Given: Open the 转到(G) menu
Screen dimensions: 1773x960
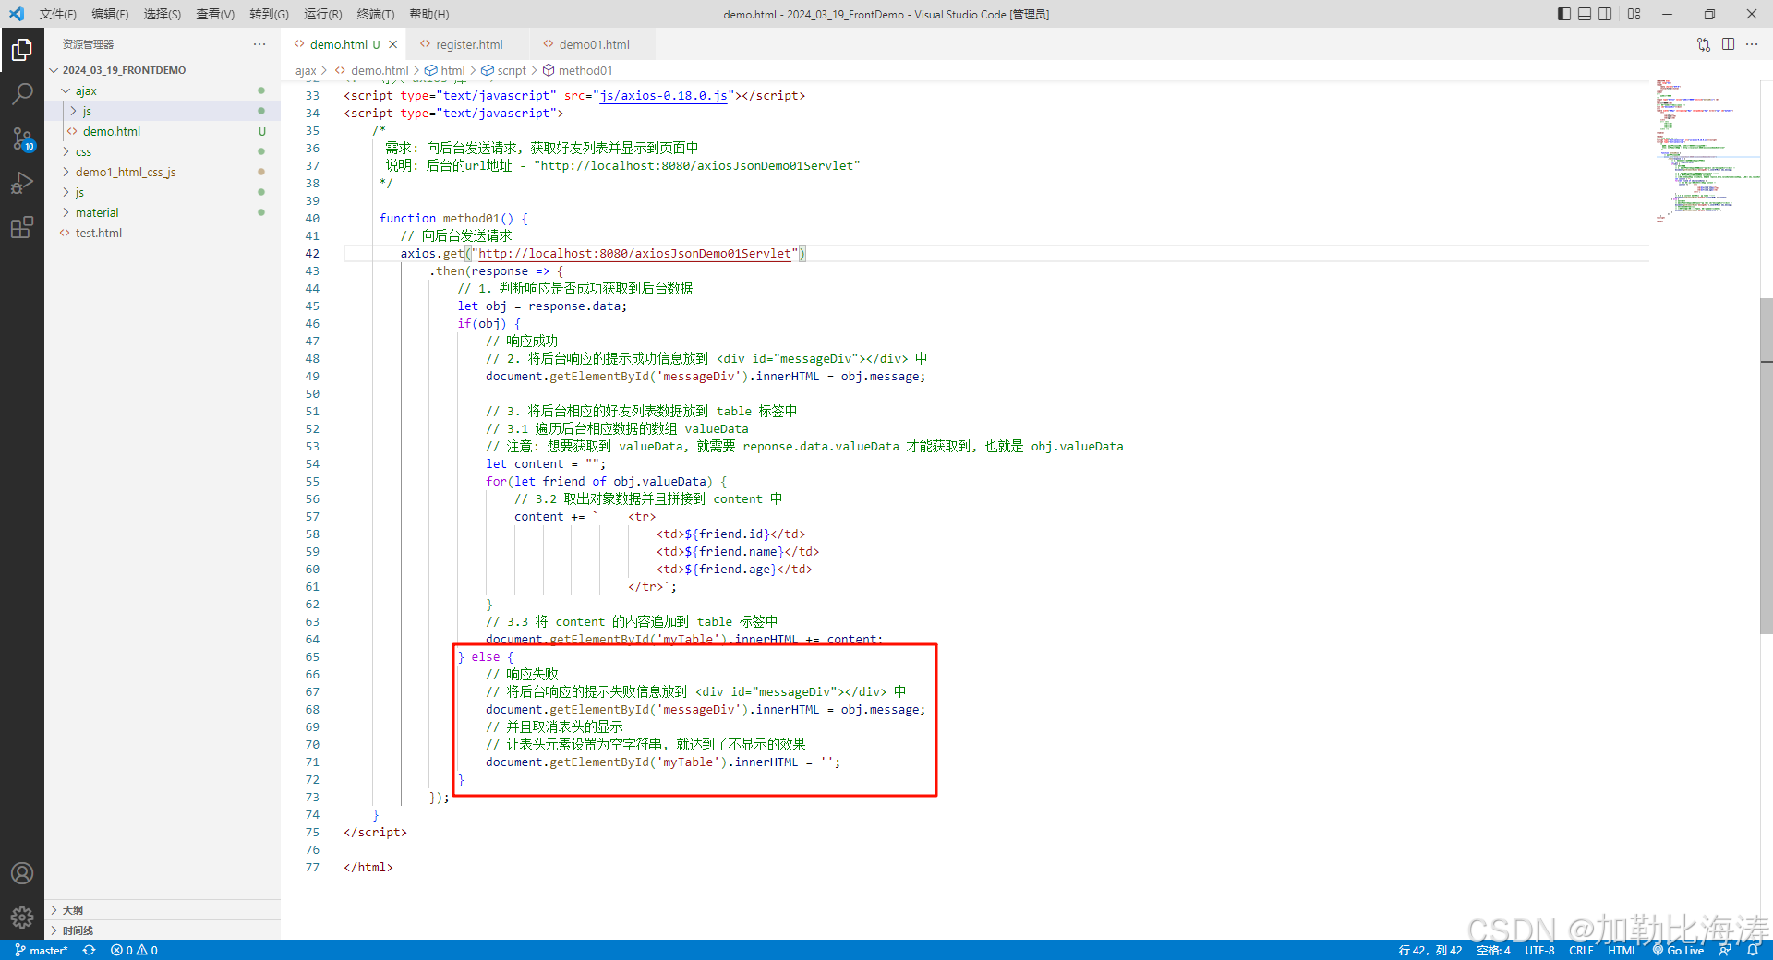Looking at the screenshot, I should [x=269, y=14].
